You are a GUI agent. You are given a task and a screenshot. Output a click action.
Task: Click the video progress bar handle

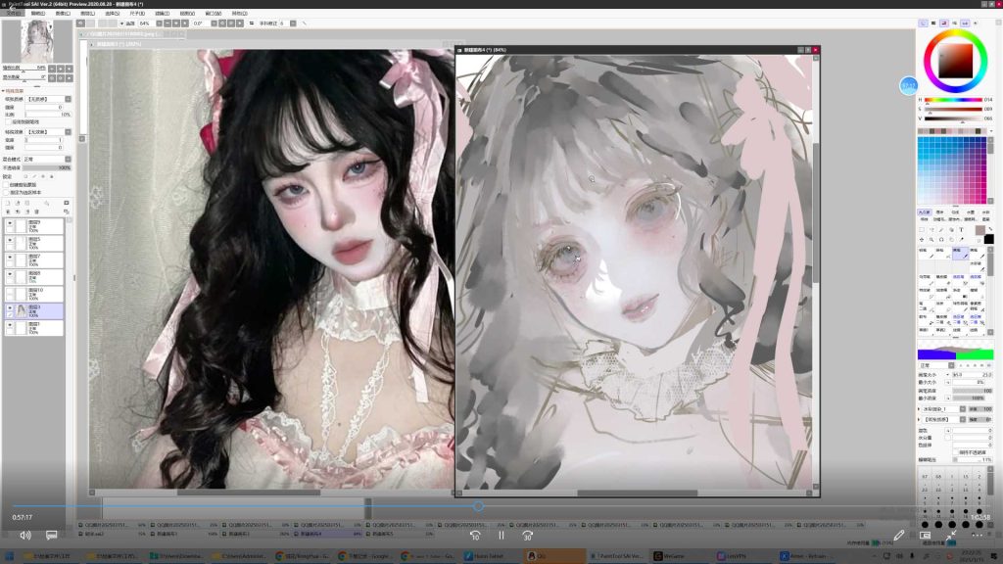[477, 506]
